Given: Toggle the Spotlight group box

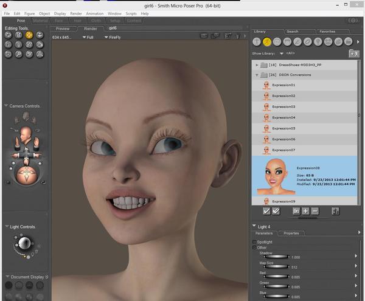Looking at the screenshot, I should point(254,242).
